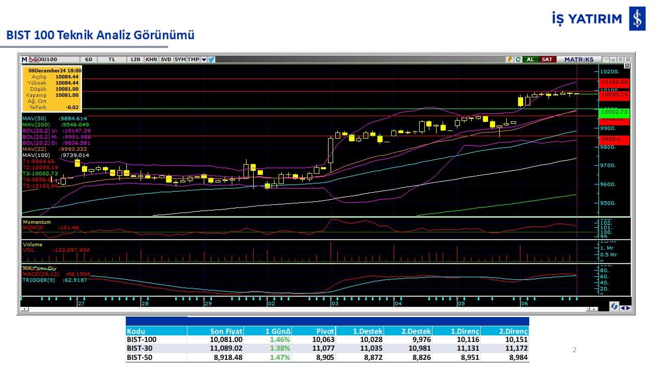
Task: Toggle the KHN button in toolbar
Action: 151,59
